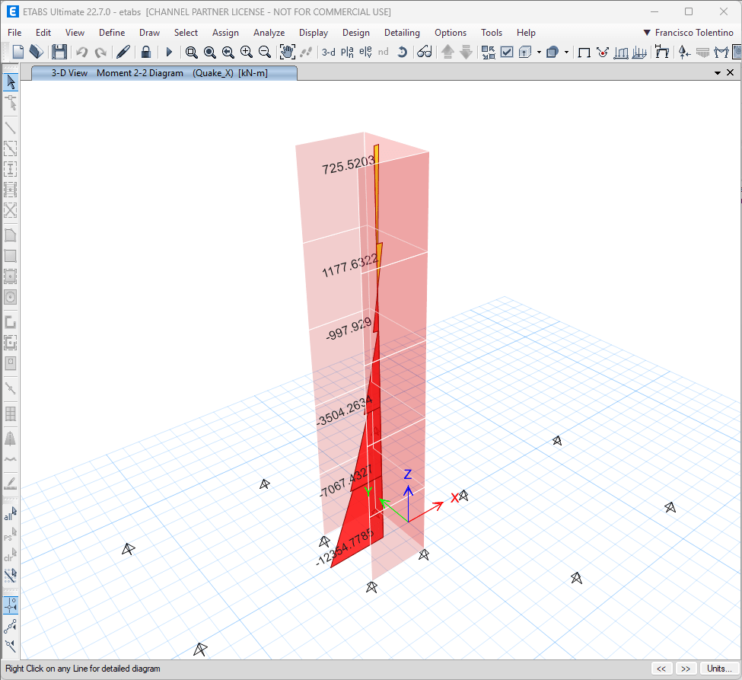Select the draw grids tool
This screenshot has width=742, height=680.
11,414
